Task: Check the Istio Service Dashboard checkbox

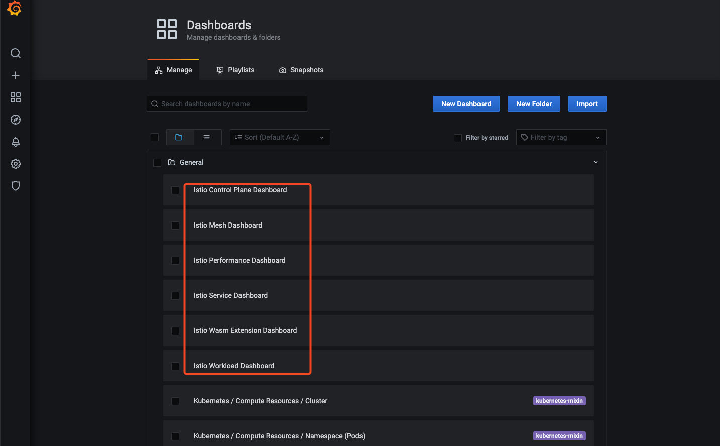Action: point(175,296)
